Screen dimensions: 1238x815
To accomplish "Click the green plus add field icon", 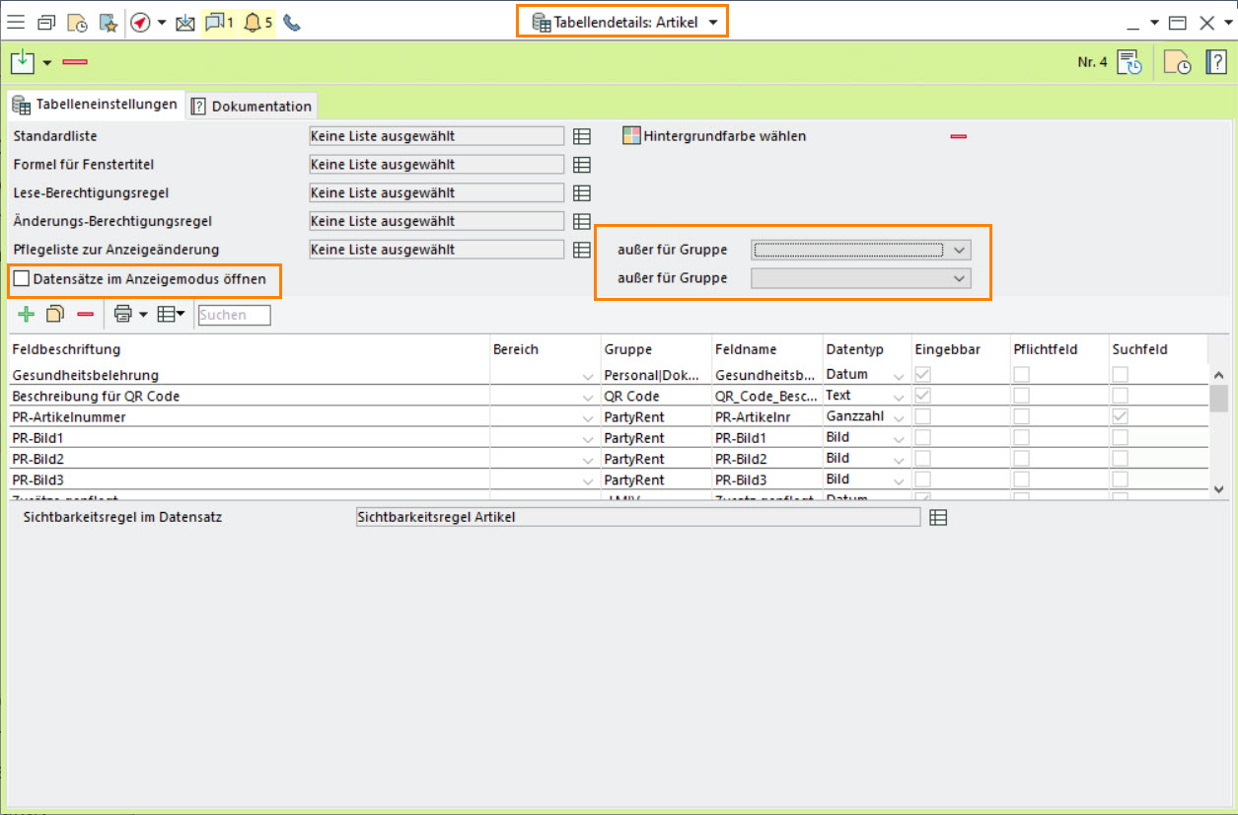I will 26,314.
